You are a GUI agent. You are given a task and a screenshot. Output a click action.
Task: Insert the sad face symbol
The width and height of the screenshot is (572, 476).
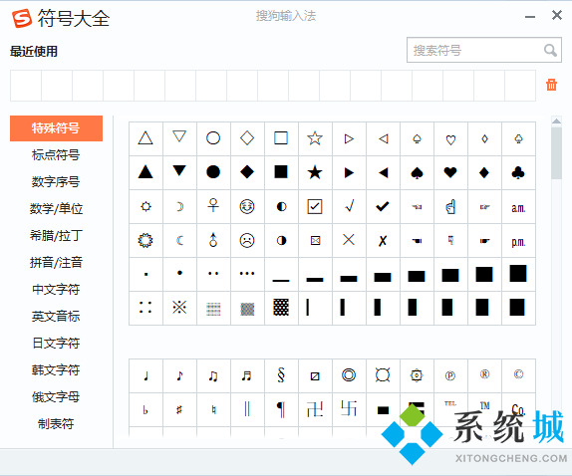(247, 241)
